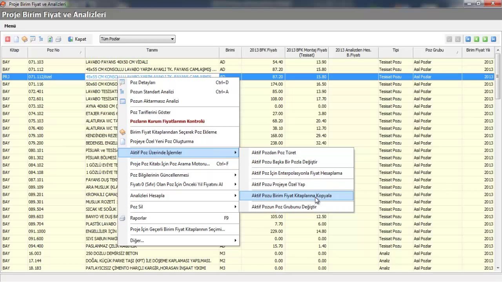Choose Birim Fiyat Kitaplarından Seçerek Poz Ekleme
This screenshot has width=502, height=282.
click(x=178, y=132)
